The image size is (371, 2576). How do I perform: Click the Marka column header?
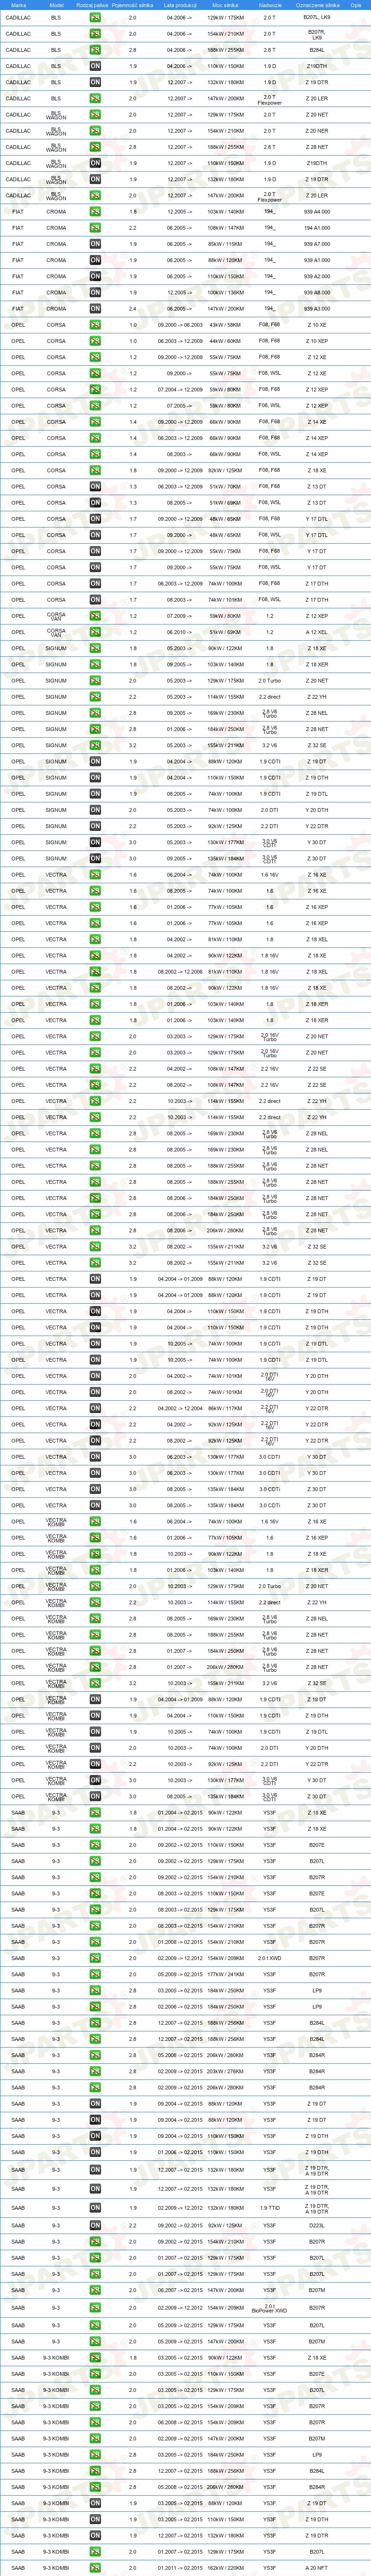click(x=18, y=5)
